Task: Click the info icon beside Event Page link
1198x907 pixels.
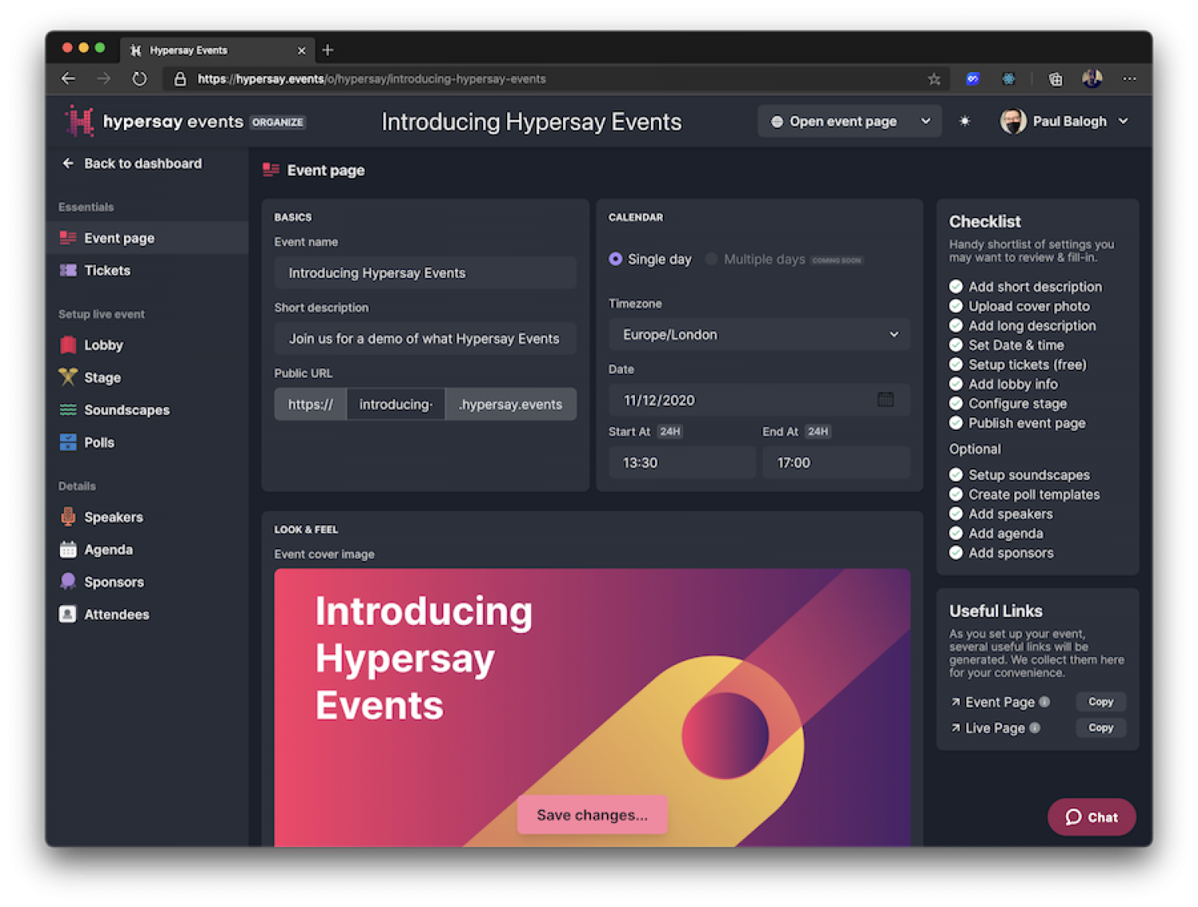Action: [x=1045, y=702]
